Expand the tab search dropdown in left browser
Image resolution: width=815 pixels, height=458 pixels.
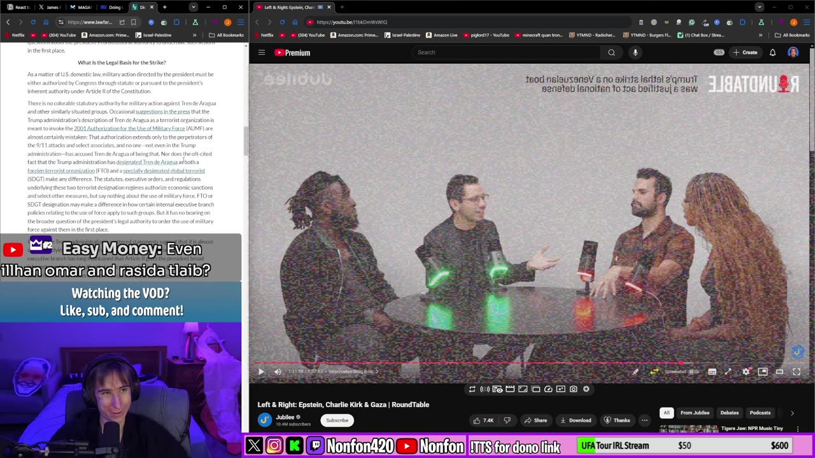click(193, 7)
